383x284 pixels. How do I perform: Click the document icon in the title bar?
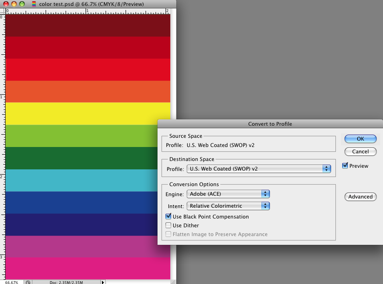click(x=34, y=4)
